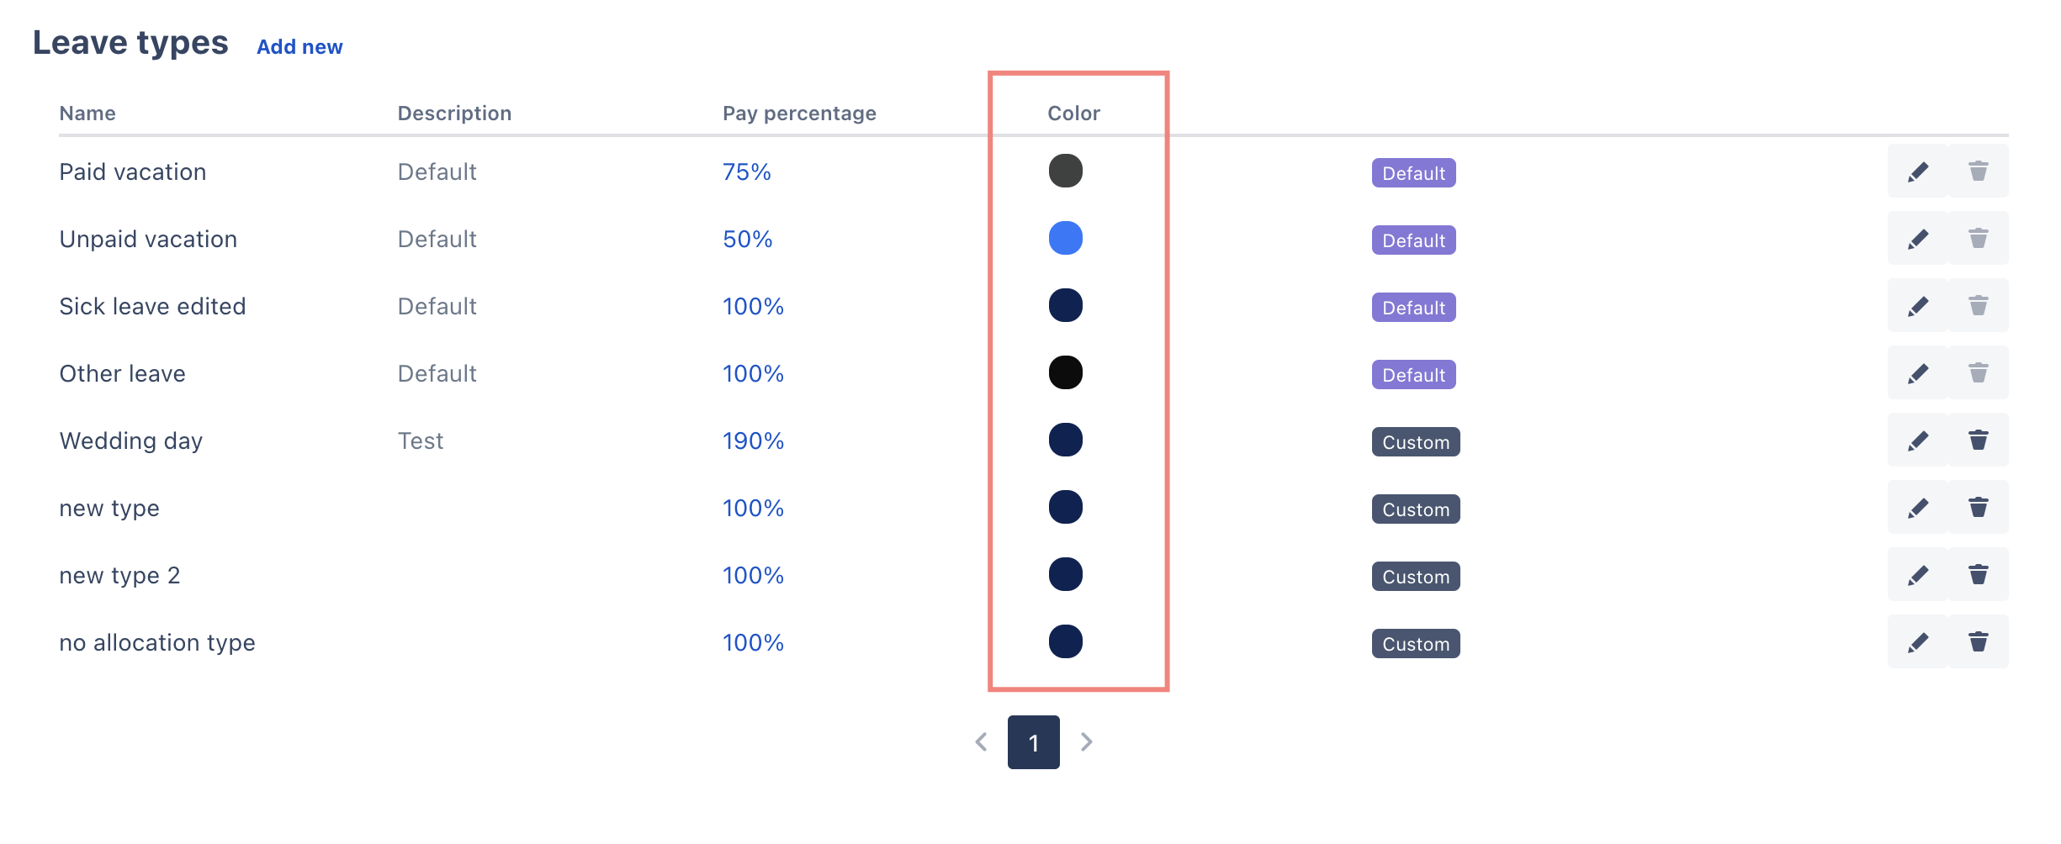Click the Custom badge for Wedding day
Image resolution: width=2061 pixels, height=844 pixels.
click(x=1416, y=442)
